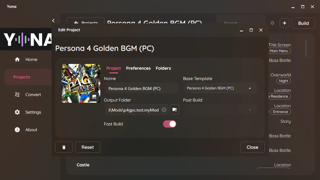Image resolution: width=320 pixels, height=180 pixels.
Task: Click the Search field
Action: [x=241, y=20]
